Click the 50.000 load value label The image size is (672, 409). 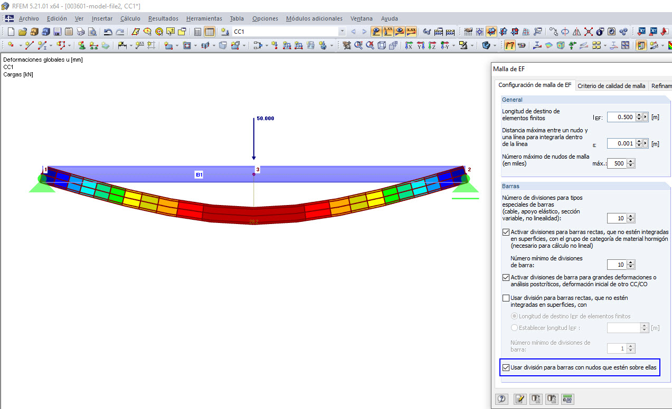[x=266, y=119]
